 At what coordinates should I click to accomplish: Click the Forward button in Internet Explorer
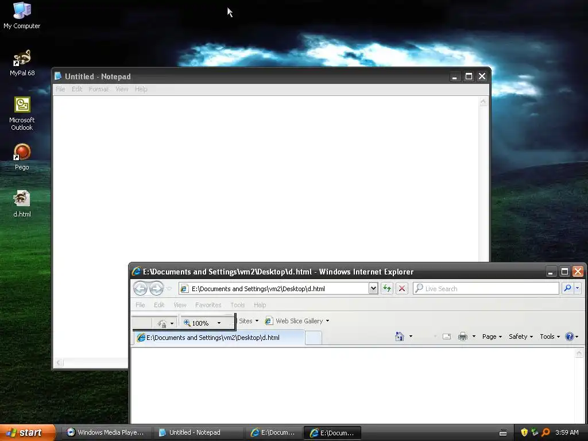[x=156, y=288]
